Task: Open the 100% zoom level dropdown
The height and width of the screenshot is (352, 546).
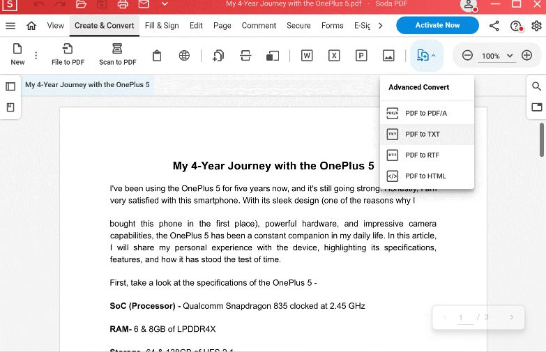Action: point(497,56)
